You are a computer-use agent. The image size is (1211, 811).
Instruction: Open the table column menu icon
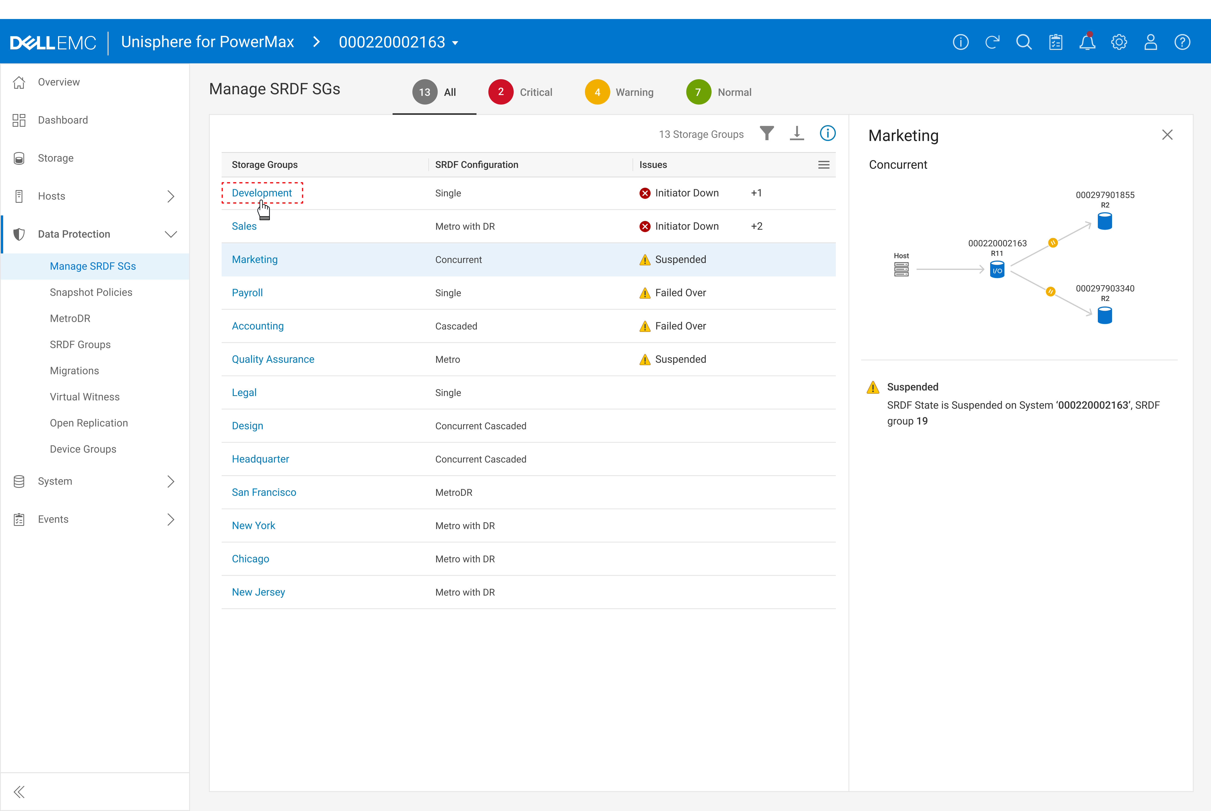pos(823,164)
